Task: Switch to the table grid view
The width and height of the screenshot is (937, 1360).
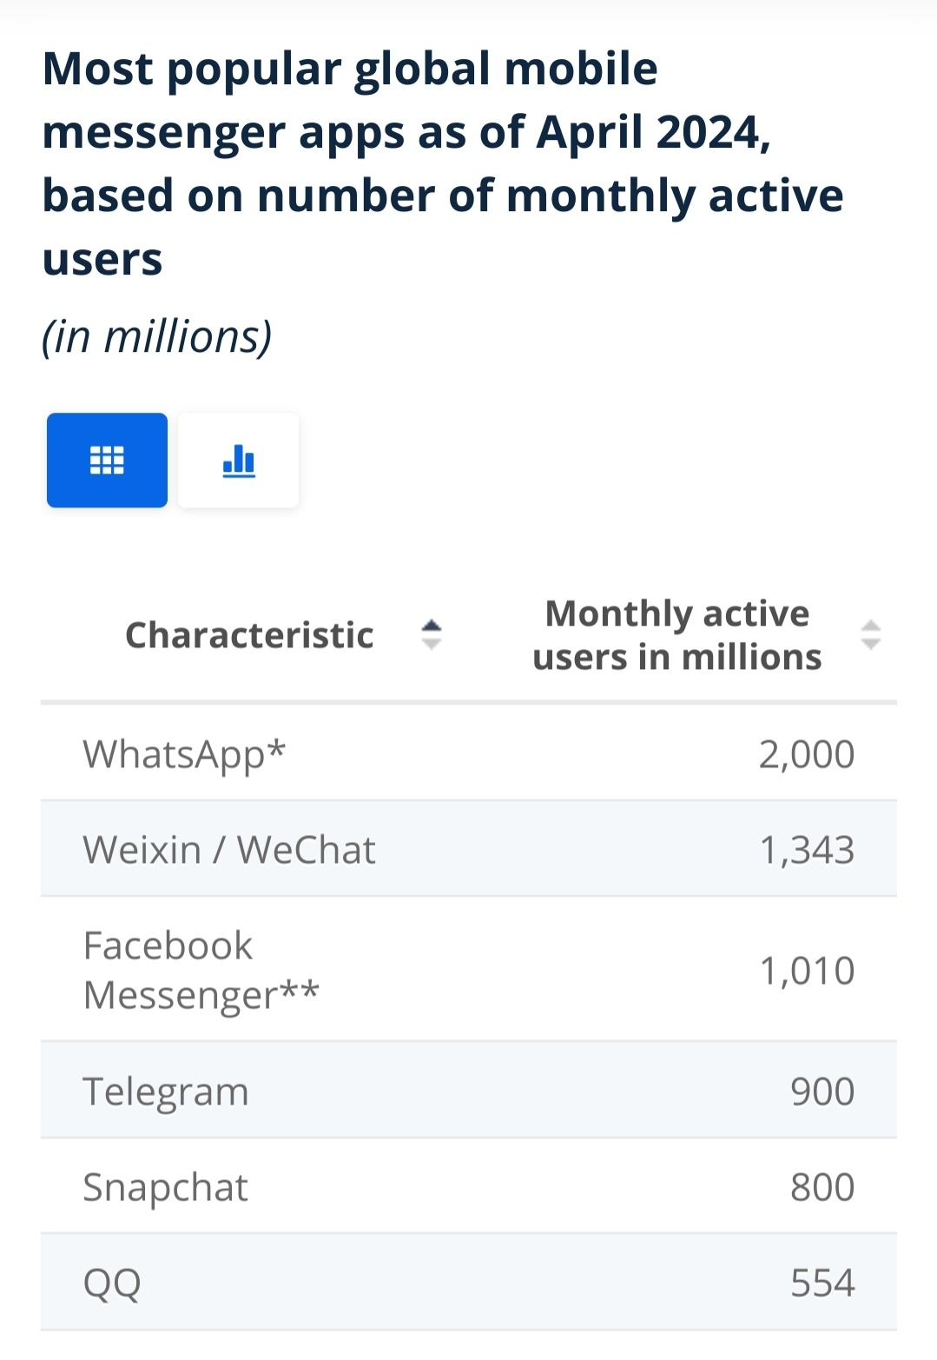Action: click(107, 460)
